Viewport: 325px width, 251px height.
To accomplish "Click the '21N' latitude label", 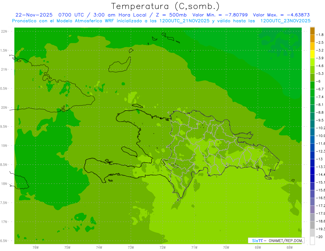I will click(x=4, y=69).
